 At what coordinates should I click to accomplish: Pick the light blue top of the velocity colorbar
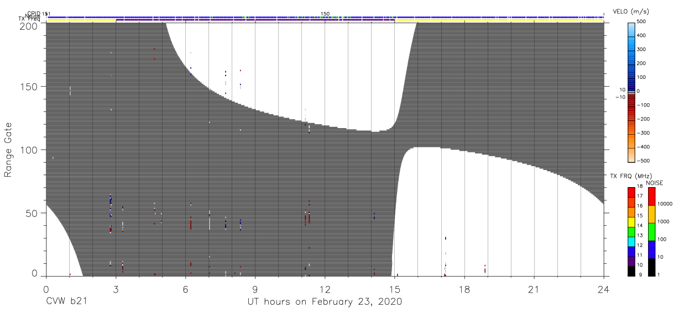(631, 30)
